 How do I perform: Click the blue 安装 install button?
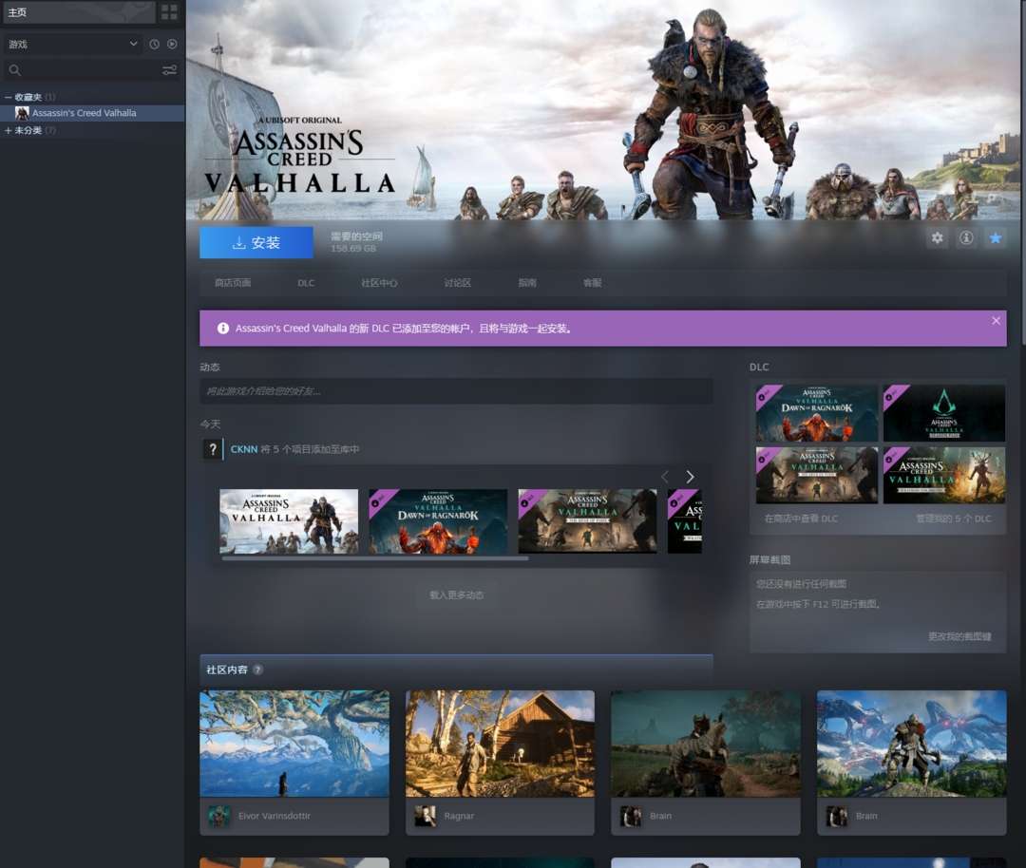coord(256,243)
